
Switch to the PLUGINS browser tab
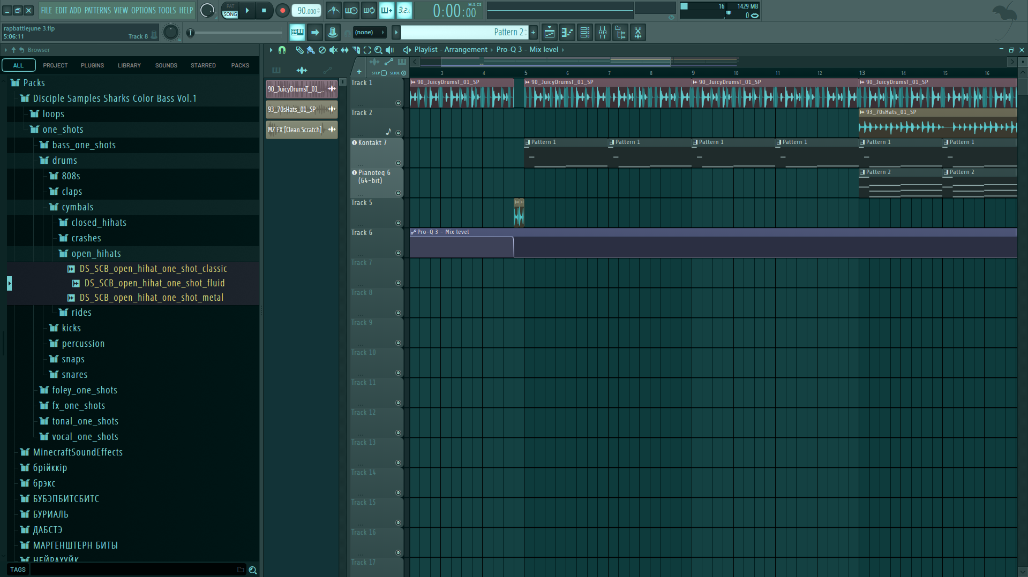click(x=92, y=65)
